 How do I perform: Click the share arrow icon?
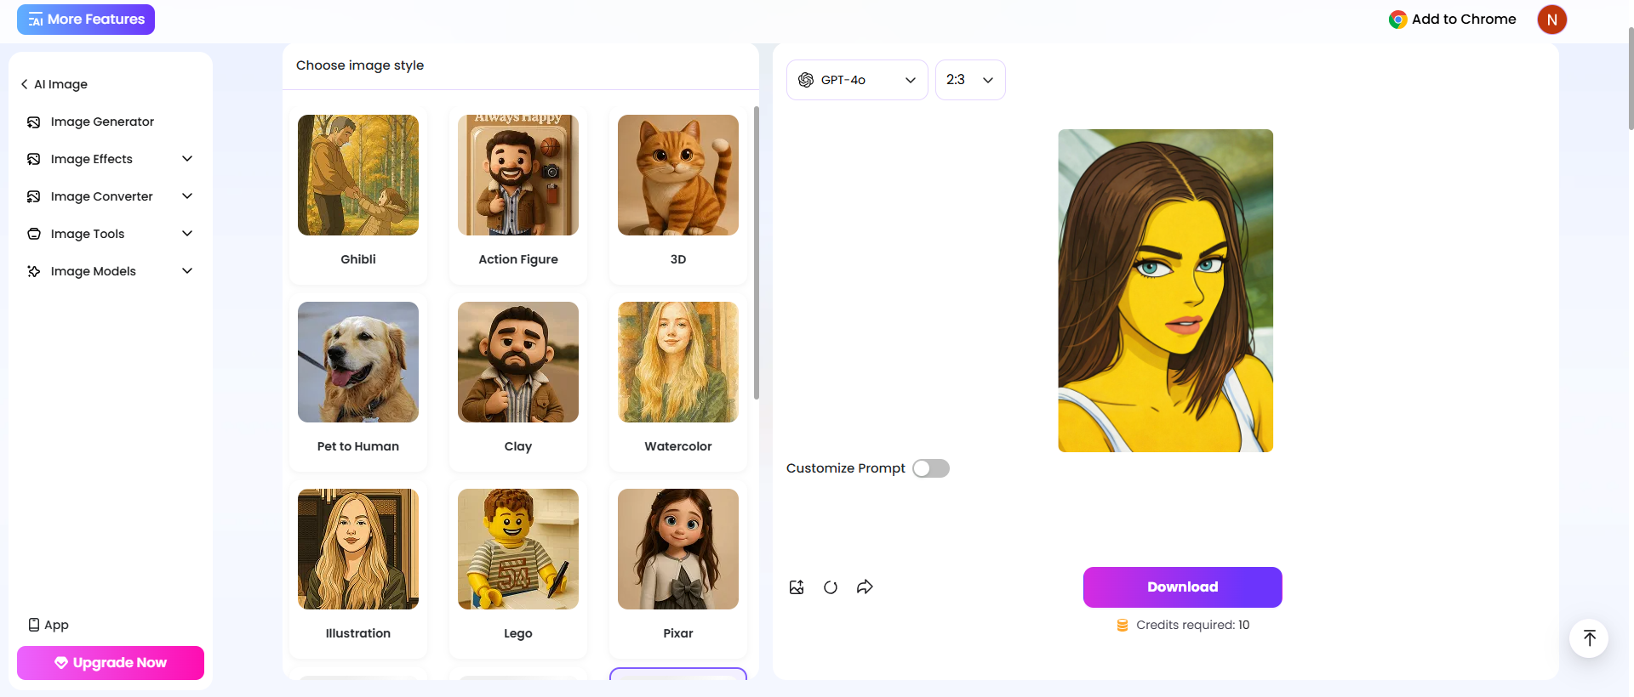(865, 587)
